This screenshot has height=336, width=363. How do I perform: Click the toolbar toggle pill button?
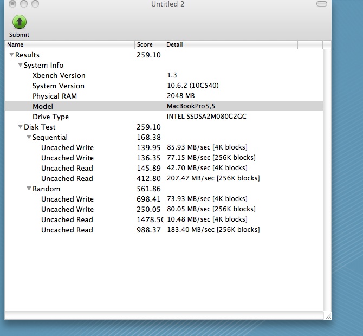click(322, 4)
